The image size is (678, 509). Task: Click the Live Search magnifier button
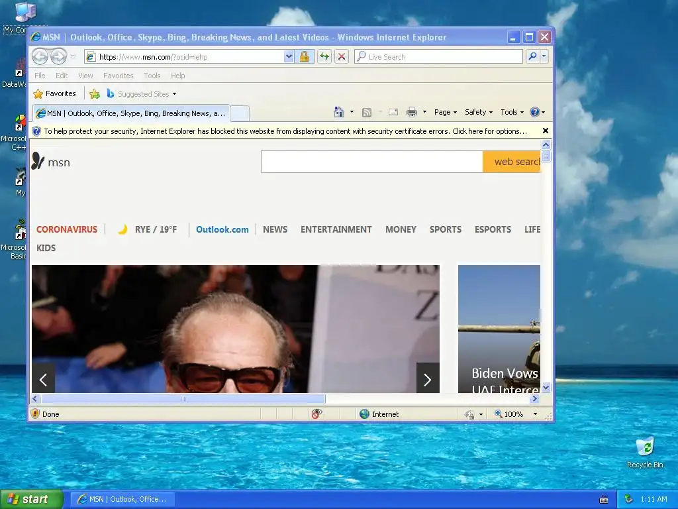pos(533,56)
